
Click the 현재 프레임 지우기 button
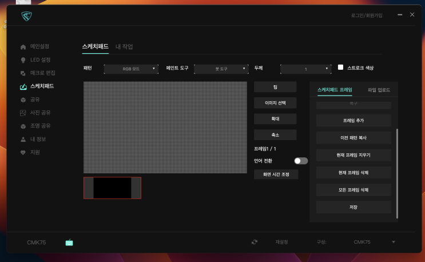pyautogui.click(x=353, y=155)
